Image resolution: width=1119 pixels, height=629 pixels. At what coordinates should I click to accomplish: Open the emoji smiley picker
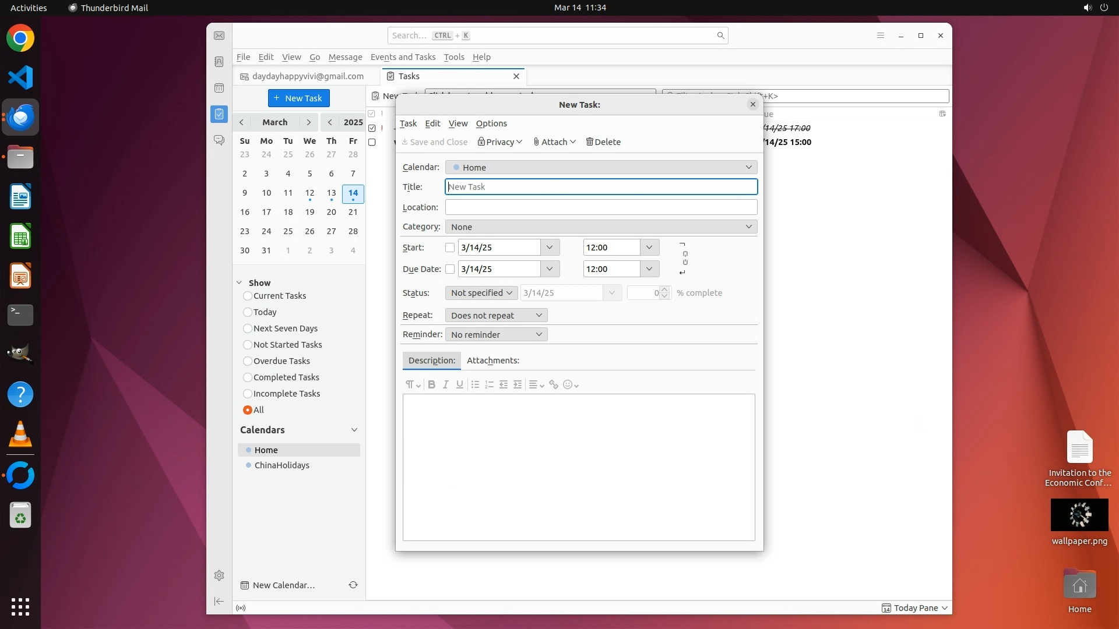tap(571, 384)
